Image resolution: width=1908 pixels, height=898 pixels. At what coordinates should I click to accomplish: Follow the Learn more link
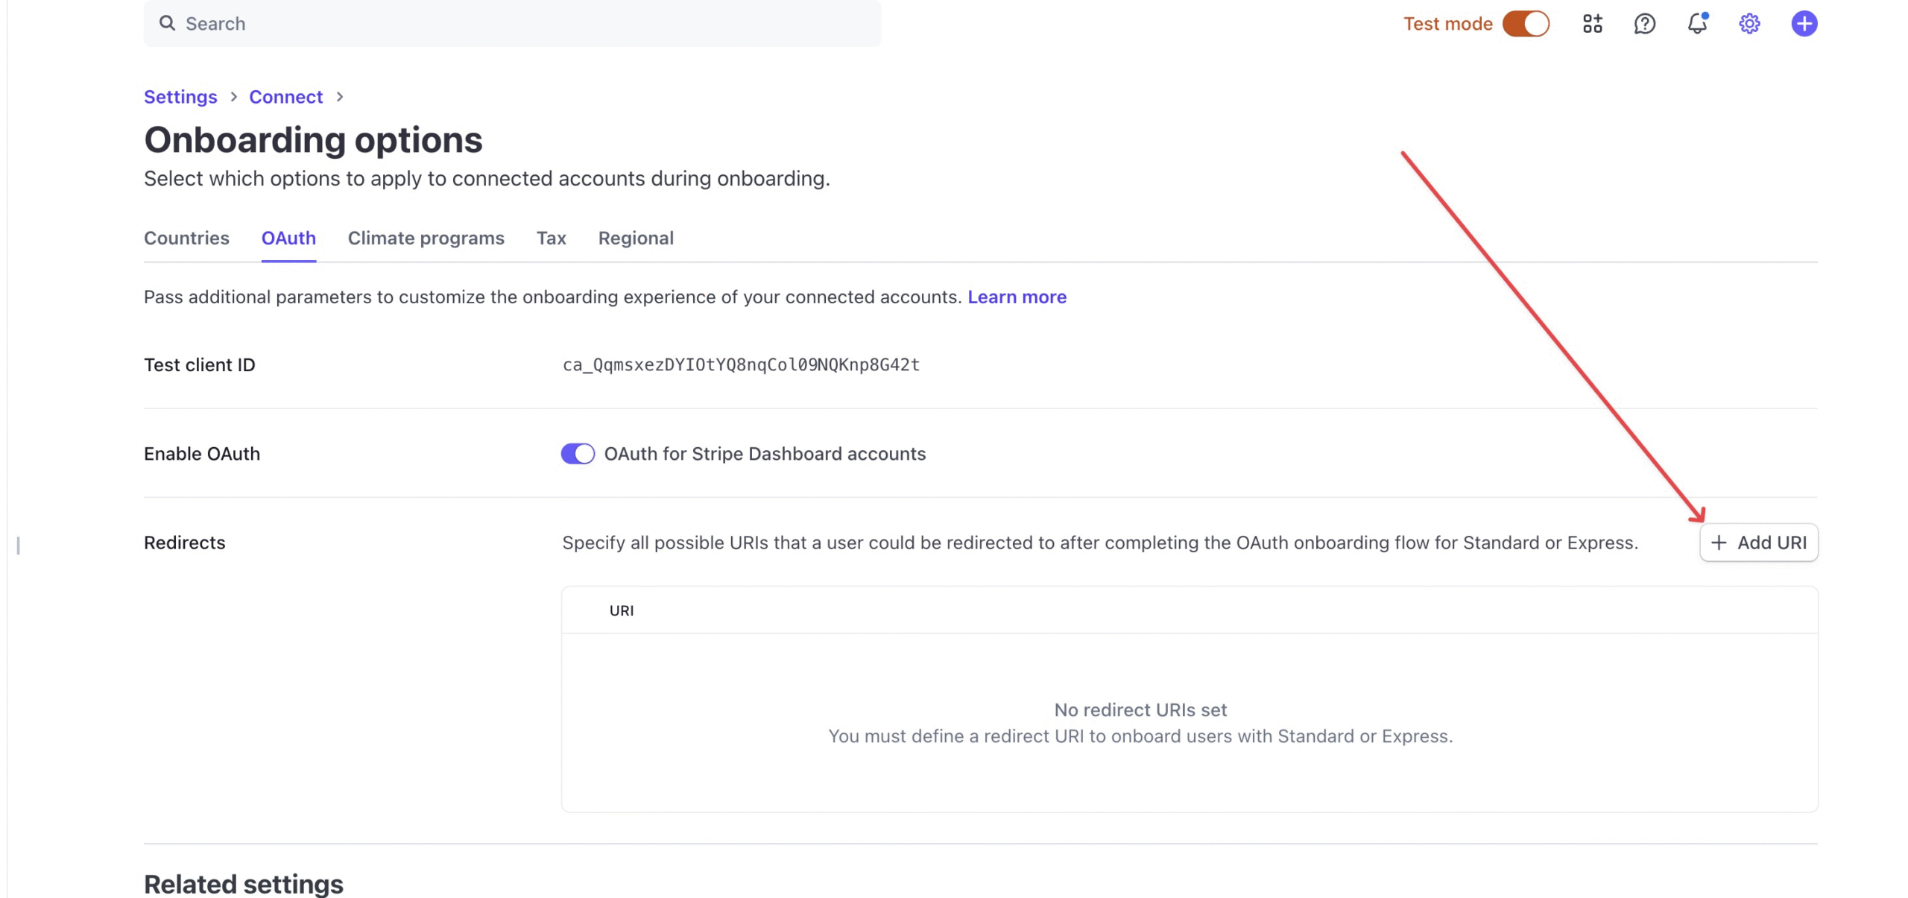tap(1017, 297)
